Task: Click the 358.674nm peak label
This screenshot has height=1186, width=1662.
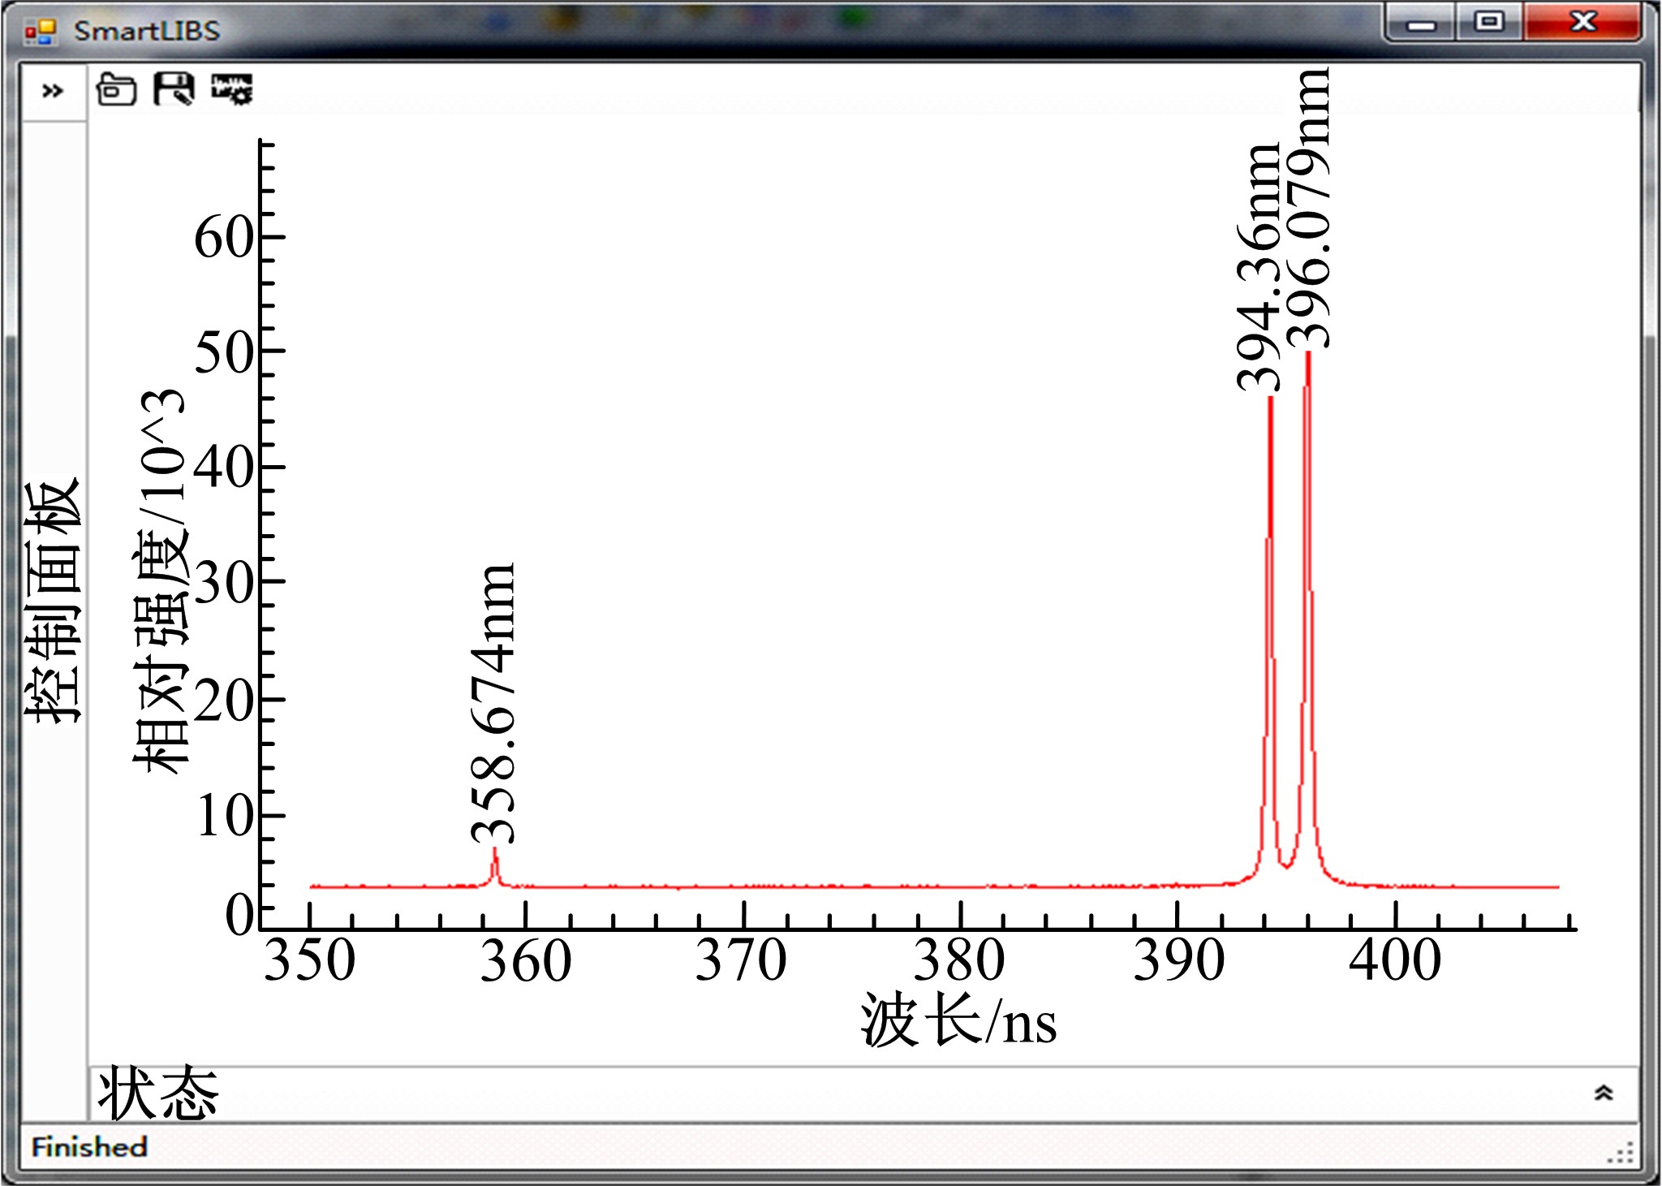Action: point(493,703)
